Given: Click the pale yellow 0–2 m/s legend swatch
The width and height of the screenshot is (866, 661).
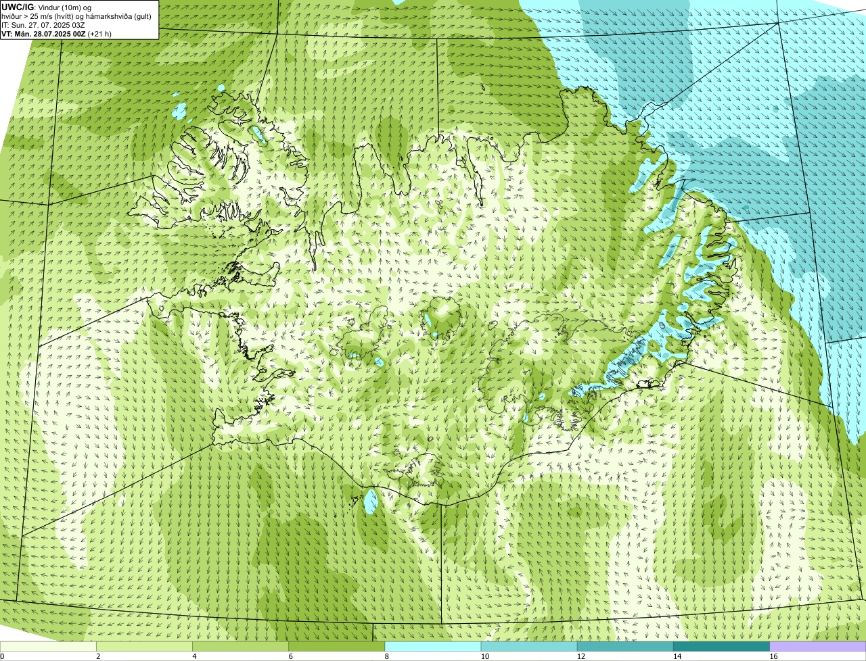Looking at the screenshot, I should pyautogui.click(x=48, y=647).
